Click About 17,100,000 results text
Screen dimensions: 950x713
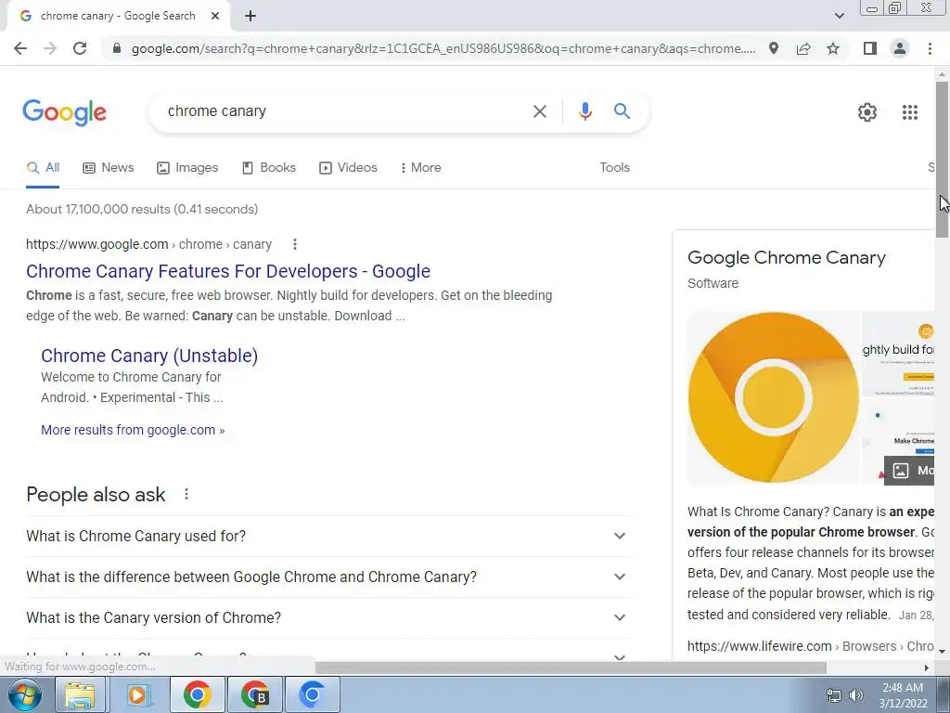coord(142,209)
